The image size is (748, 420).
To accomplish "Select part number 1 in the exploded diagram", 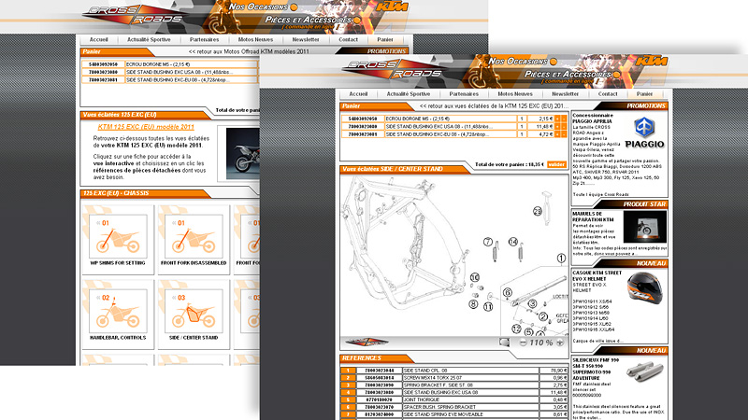I will [561, 259].
